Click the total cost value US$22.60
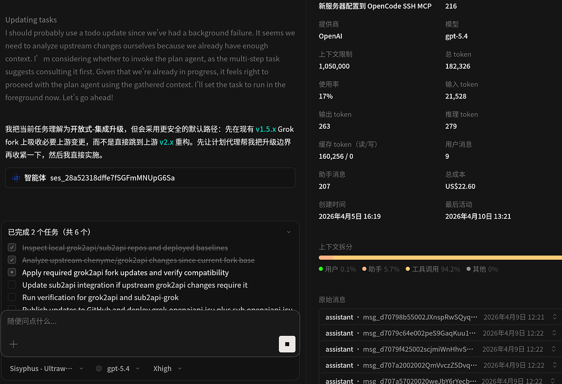The height and width of the screenshot is (384, 562). 460,186
